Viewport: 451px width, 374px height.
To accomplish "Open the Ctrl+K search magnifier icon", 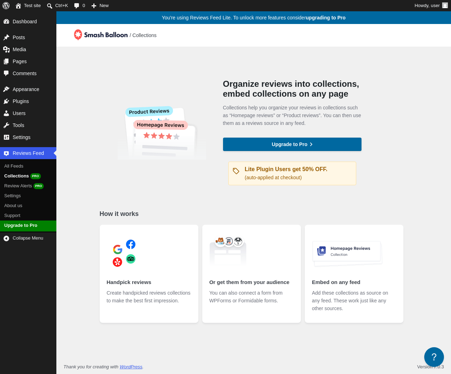I will (50, 6).
